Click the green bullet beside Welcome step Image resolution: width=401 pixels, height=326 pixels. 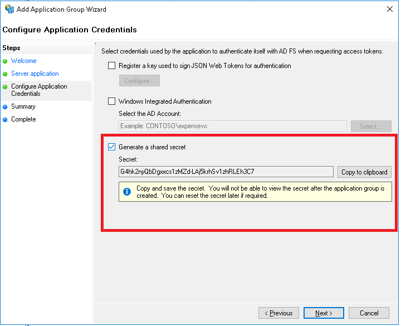click(6, 61)
